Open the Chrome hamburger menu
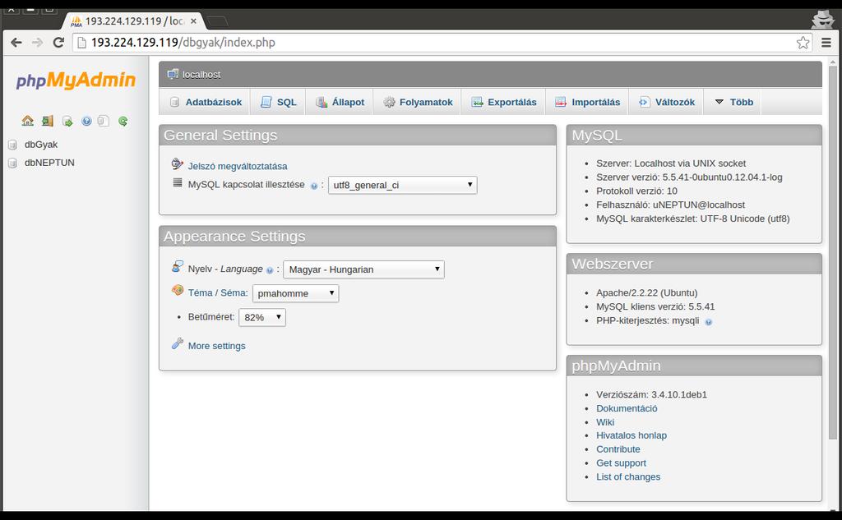 click(826, 43)
